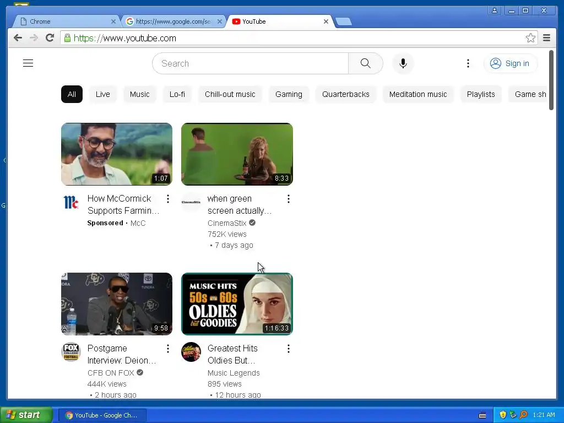Open 'when green screen actually…' title
564x423 pixels.
240,204
